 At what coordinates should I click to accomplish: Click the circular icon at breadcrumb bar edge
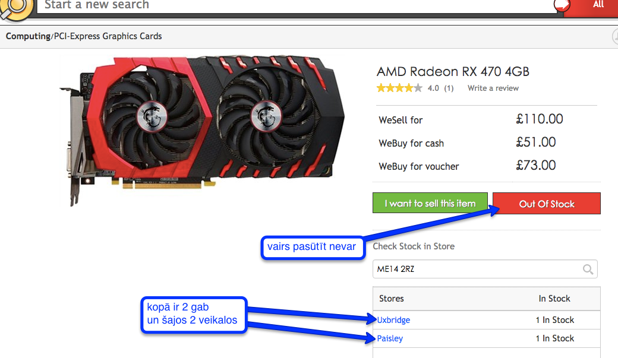tap(615, 37)
